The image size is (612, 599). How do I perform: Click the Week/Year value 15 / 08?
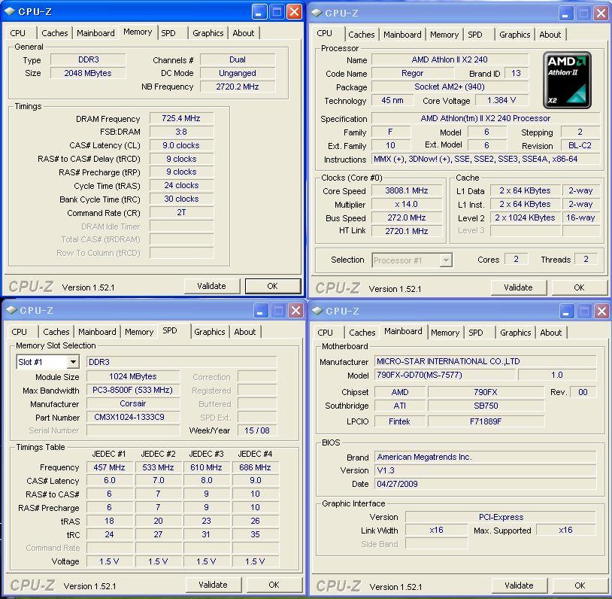tap(257, 430)
